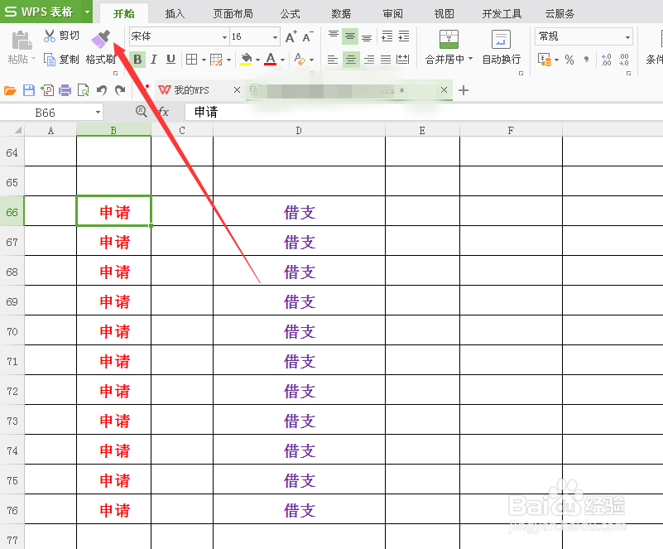This screenshot has height=549, width=663.
Task: Click the Save disk icon
Action: (x=29, y=90)
